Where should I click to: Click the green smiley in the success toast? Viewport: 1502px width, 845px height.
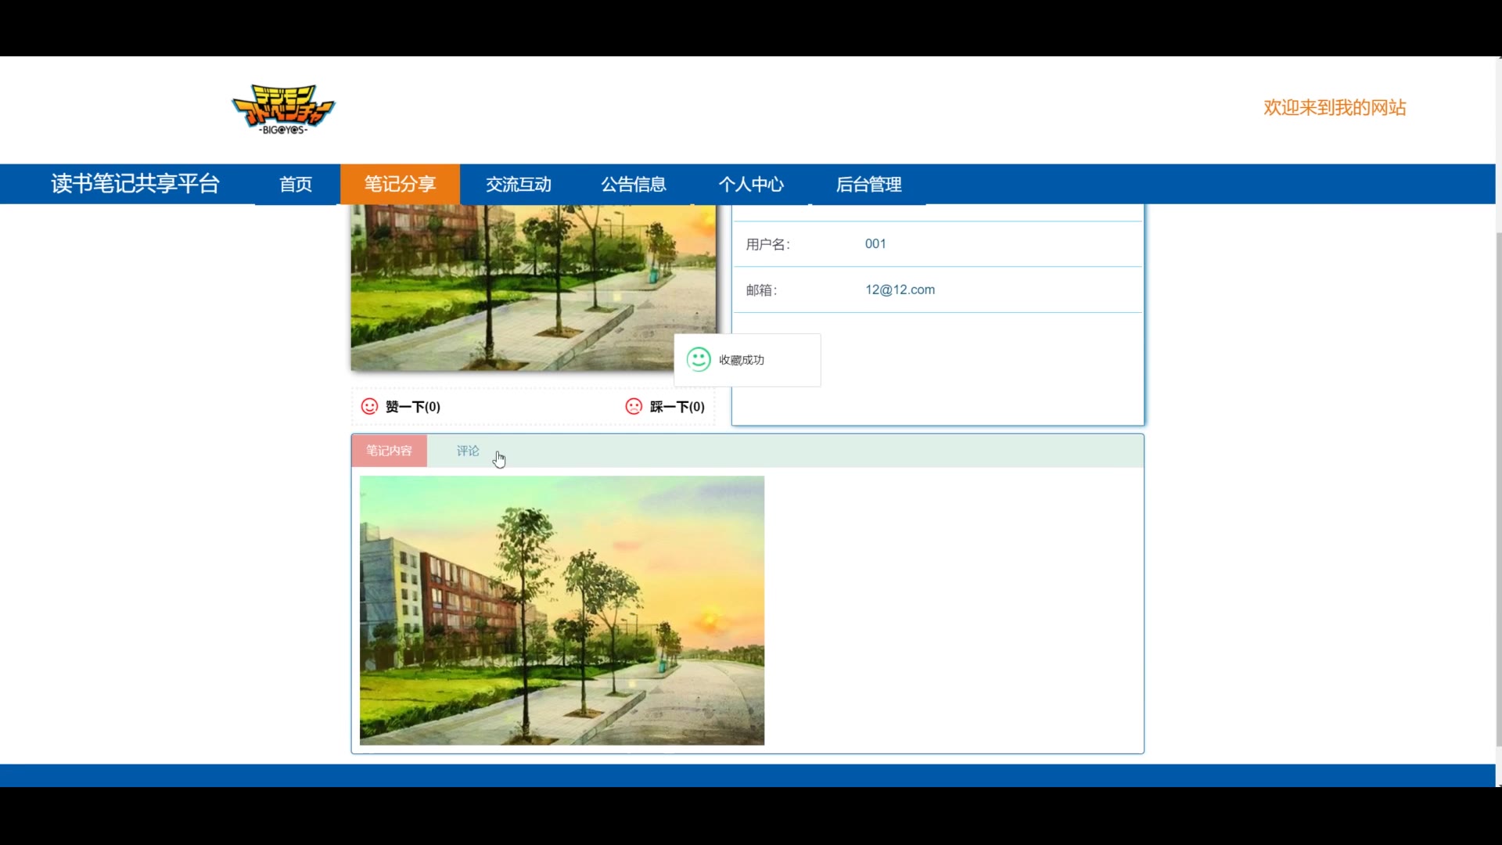[x=699, y=360]
